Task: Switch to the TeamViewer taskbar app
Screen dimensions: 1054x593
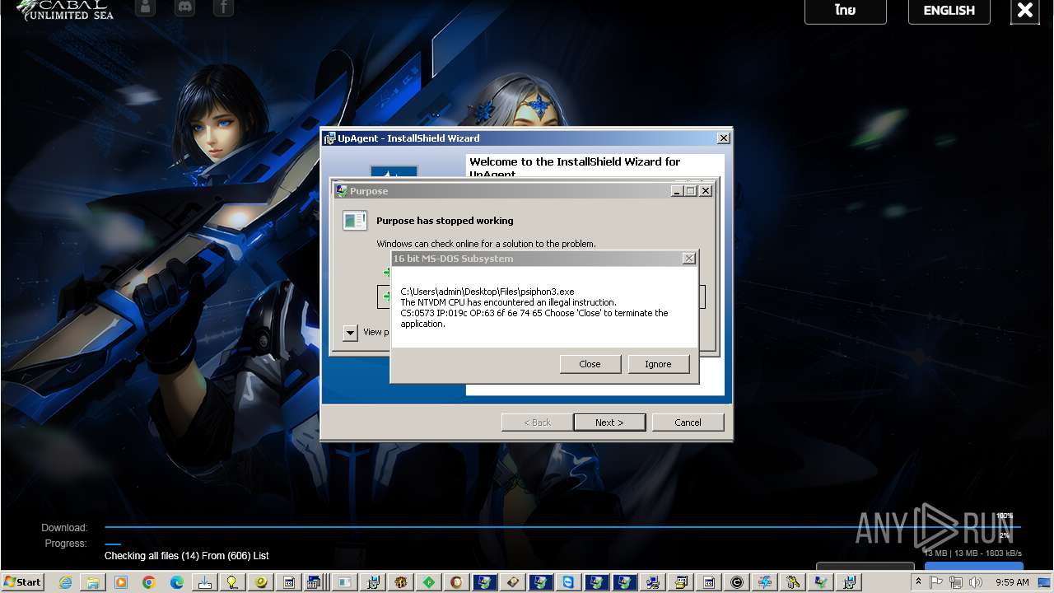Action: [568, 582]
